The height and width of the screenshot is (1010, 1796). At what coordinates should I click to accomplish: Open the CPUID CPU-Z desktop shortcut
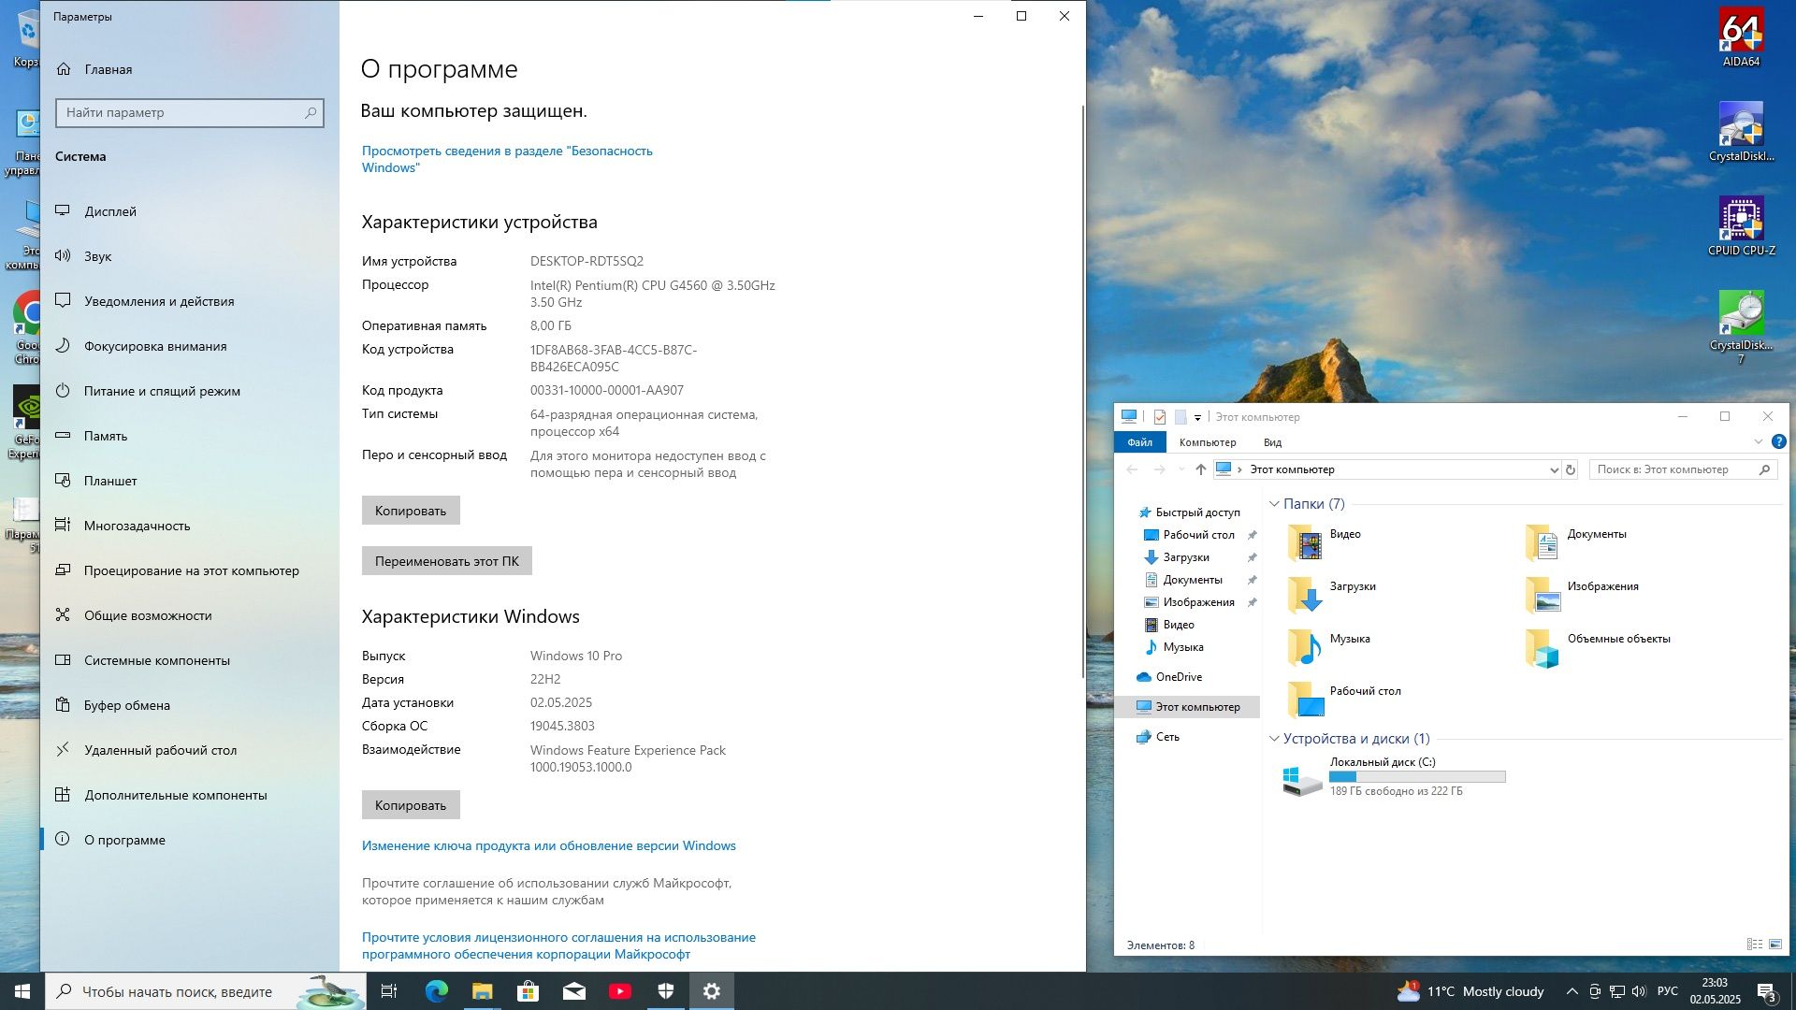pos(1741,225)
